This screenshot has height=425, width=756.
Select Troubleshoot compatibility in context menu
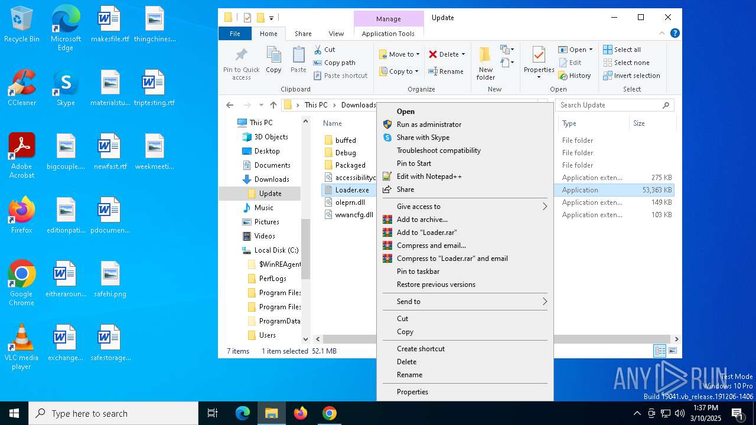point(465,151)
